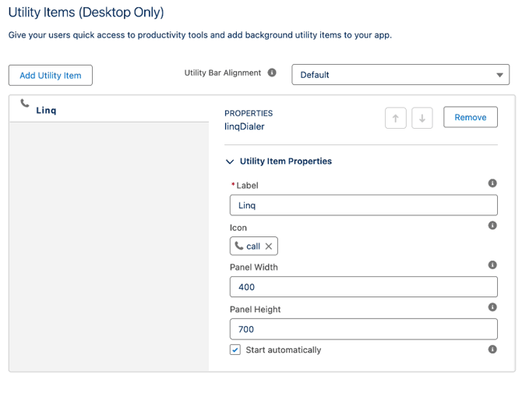Screen dimensions: 522x394
Task: Click phone icon beside Linq list entry
Action: click(25, 104)
